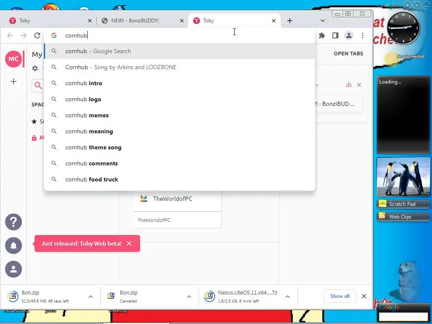
Task: Close the downloads bar
Action: point(364,296)
